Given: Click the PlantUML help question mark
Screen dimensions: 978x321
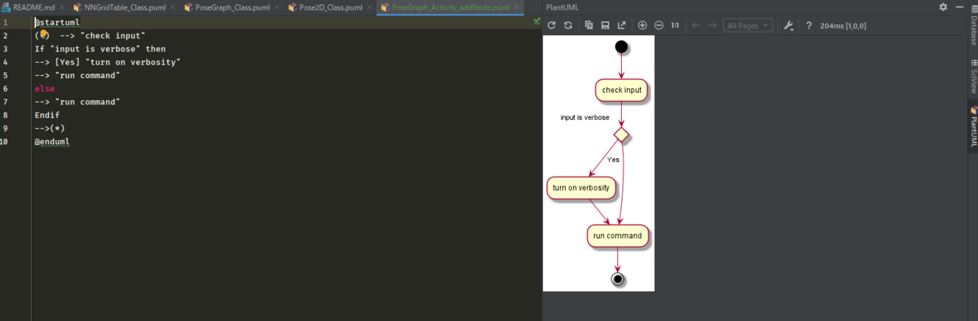Looking at the screenshot, I should point(808,25).
